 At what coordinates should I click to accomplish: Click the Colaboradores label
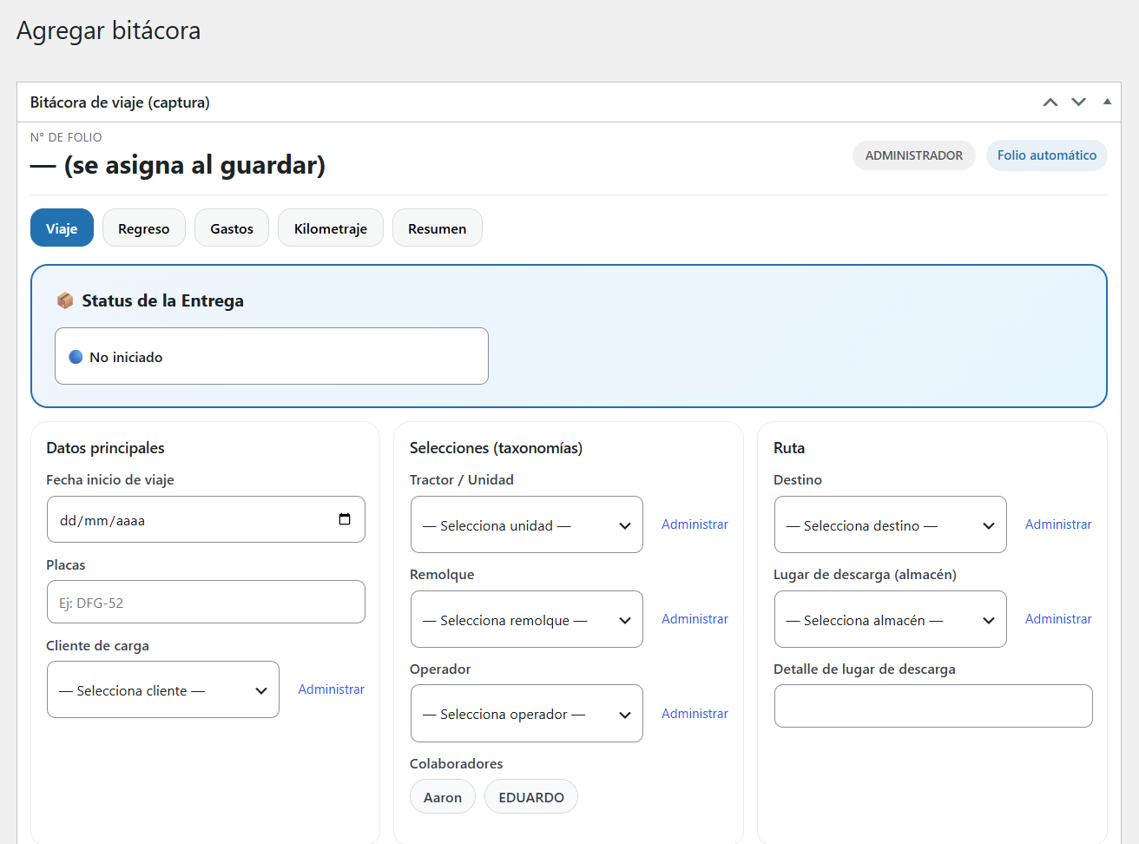tap(457, 763)
